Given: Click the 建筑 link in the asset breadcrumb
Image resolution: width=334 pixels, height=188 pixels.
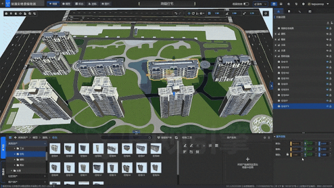Looking at the screenshot, I should 45,137.
